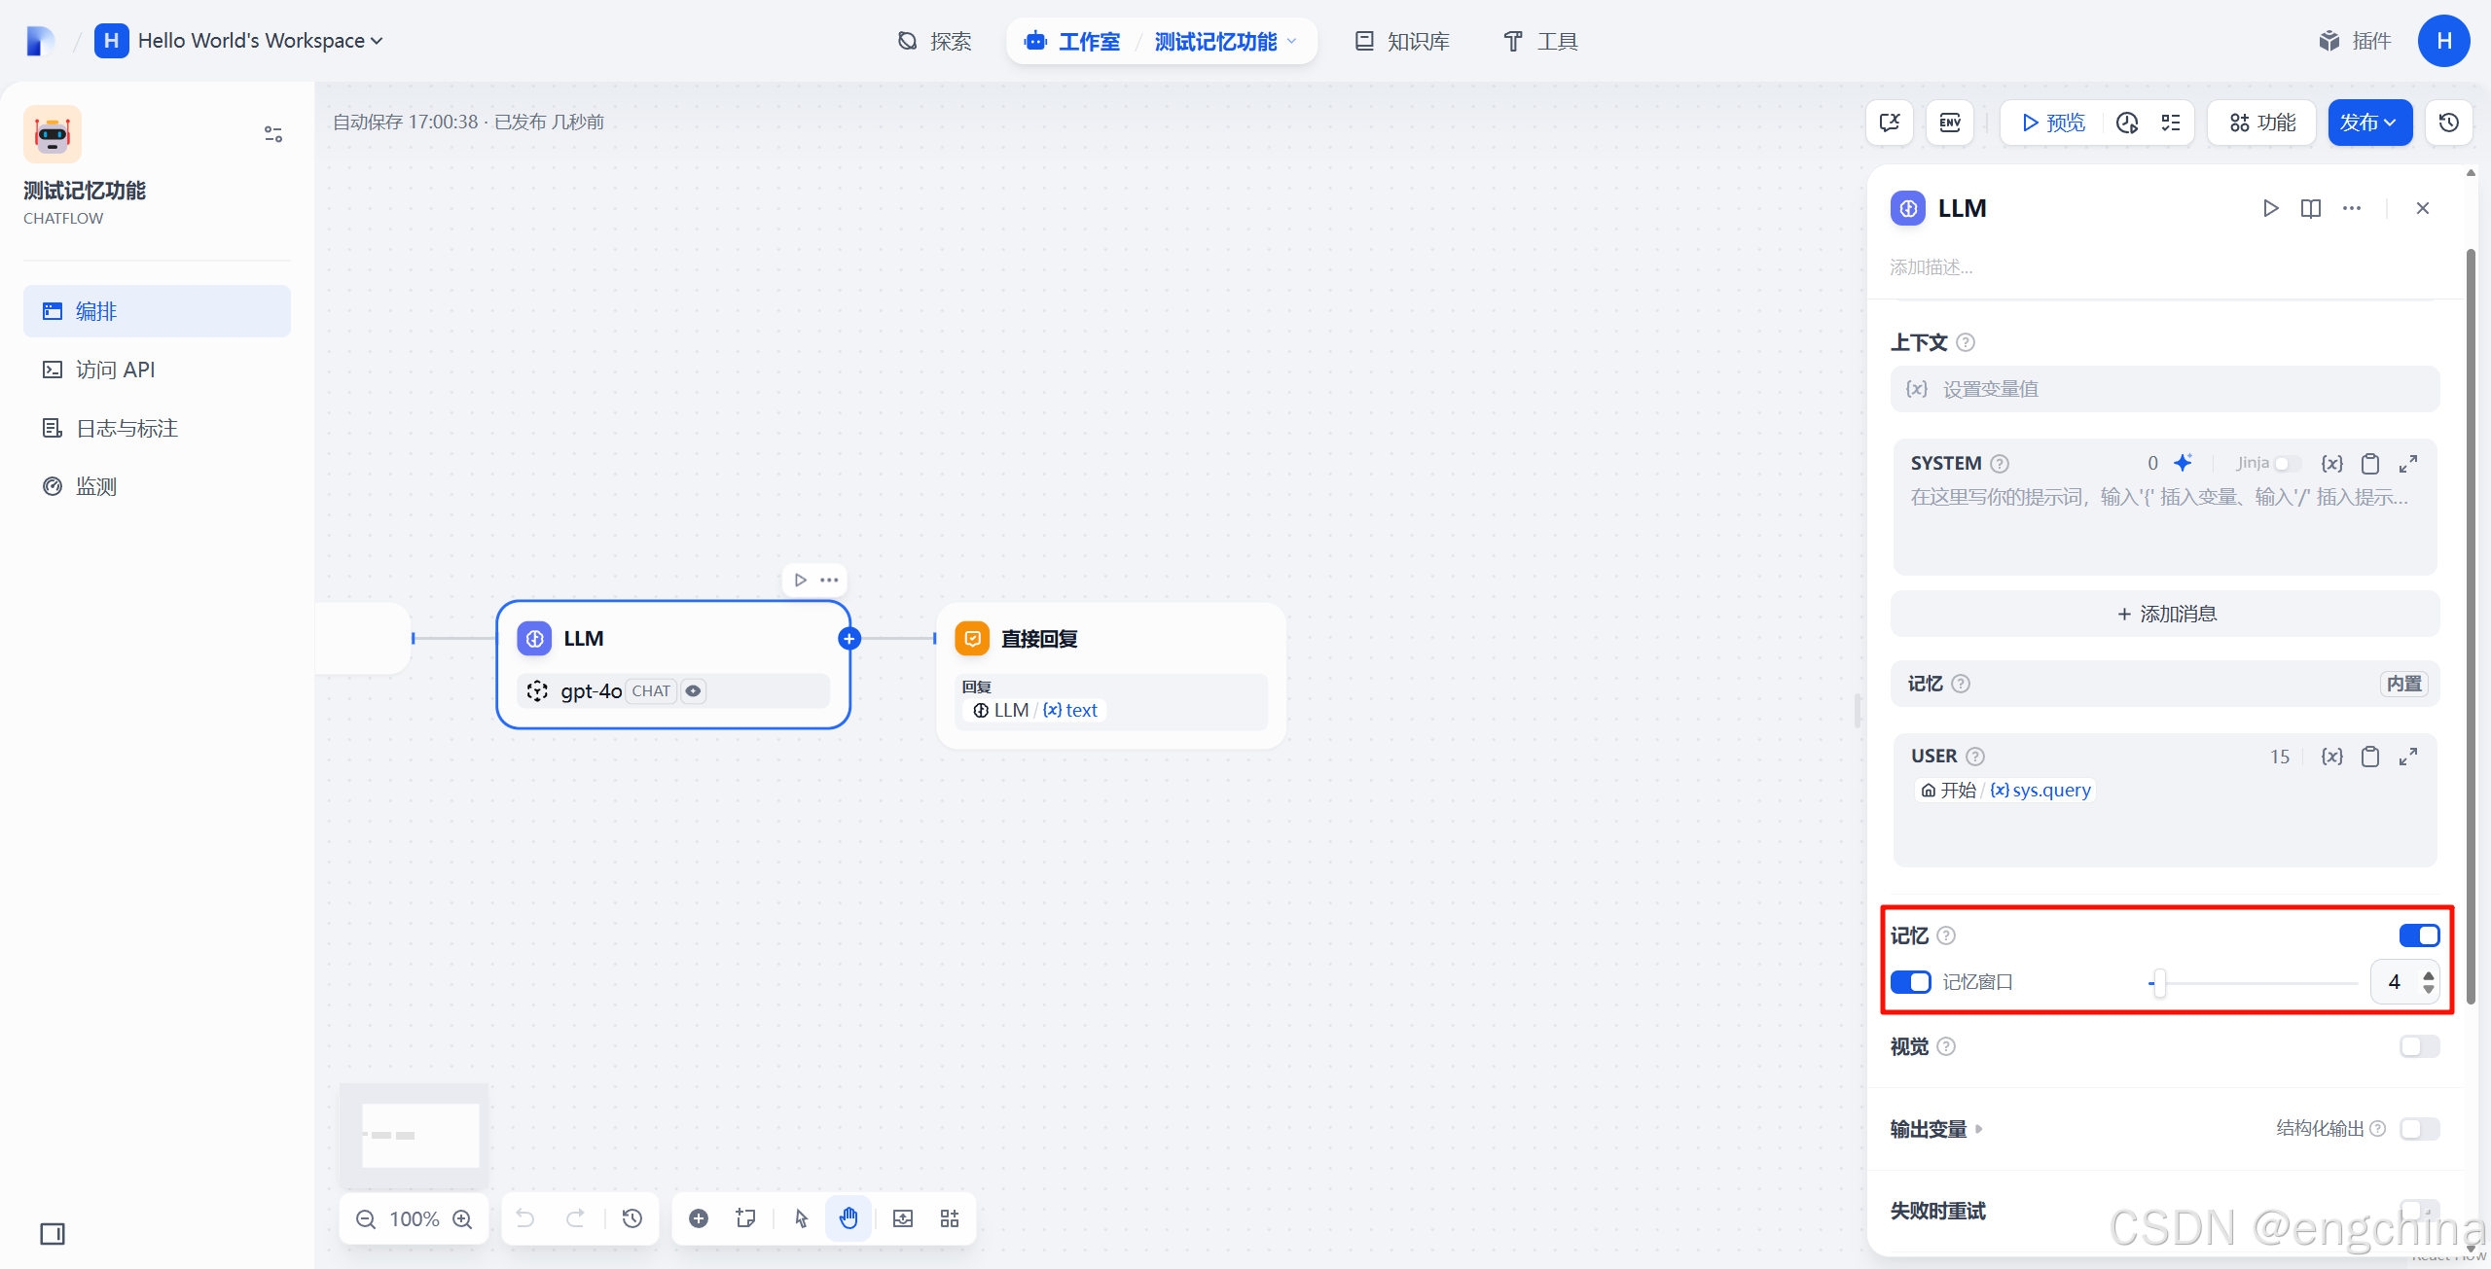
Task: Zoom in the canvas with magnifier plus
Action: coord(463,1218)
